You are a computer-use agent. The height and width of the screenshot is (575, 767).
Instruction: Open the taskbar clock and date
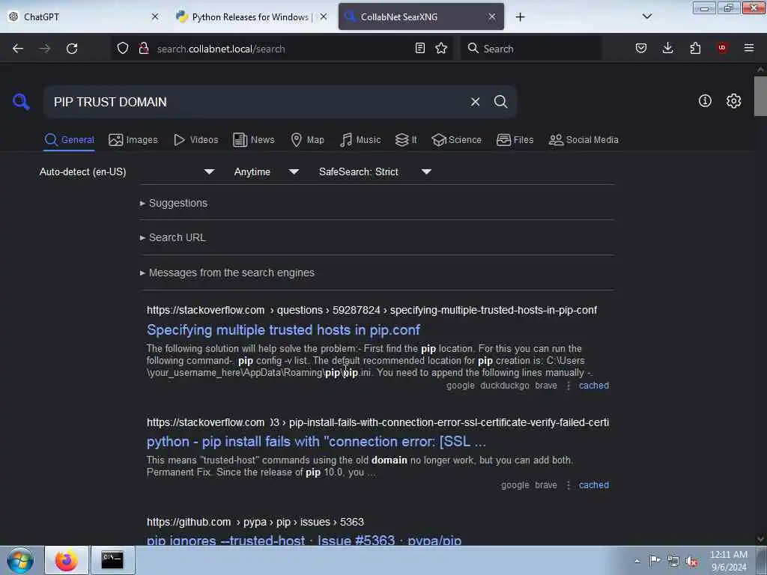[728, 561]
